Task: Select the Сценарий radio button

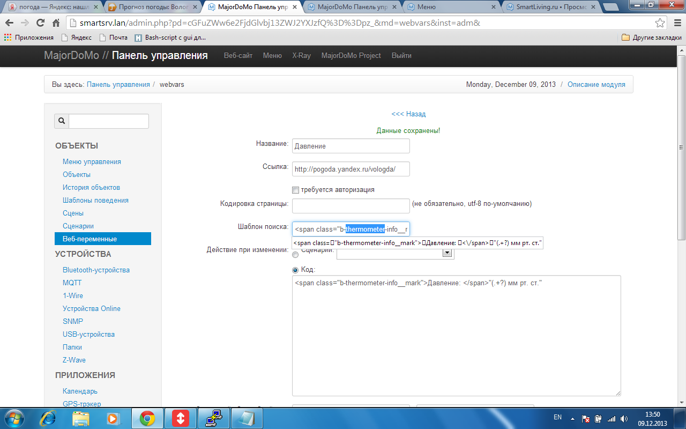Action: click(x=295, y=255)
